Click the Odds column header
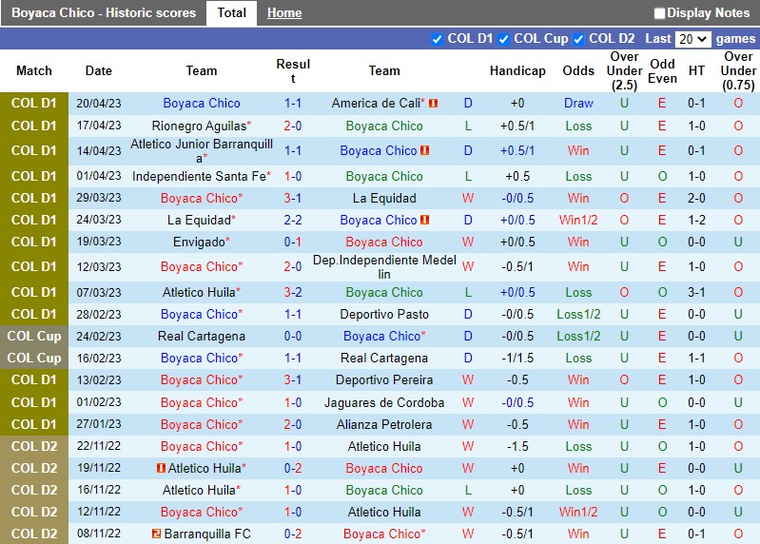This screenshot has height=544, width=760. click(x=578, y=70)
